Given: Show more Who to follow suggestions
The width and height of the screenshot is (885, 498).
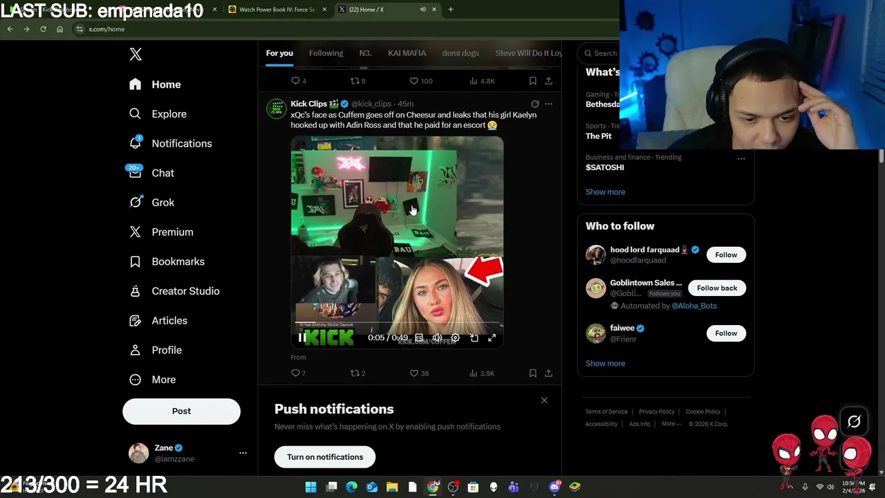Looking at the screenshot, I should 605,364.
